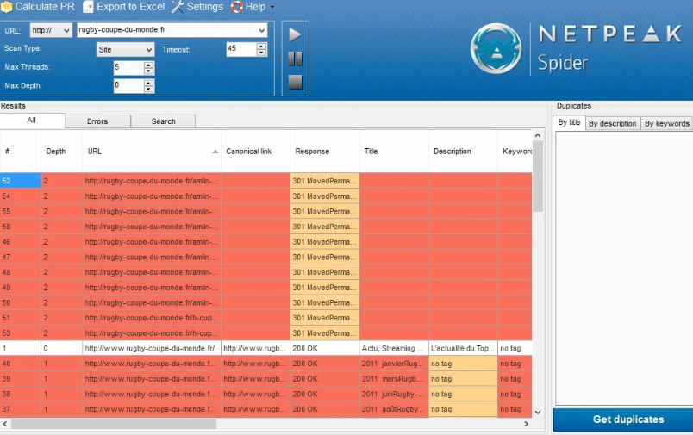Image resolution: width=693 pixels, height=435 pixels.
Task: Click the Max Threads input field
Action: (128, 67)
